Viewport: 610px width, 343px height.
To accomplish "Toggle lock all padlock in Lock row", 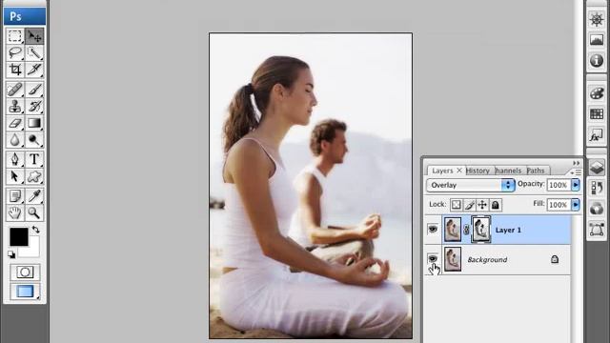I will pyautogui.click(x=496, y=205).
